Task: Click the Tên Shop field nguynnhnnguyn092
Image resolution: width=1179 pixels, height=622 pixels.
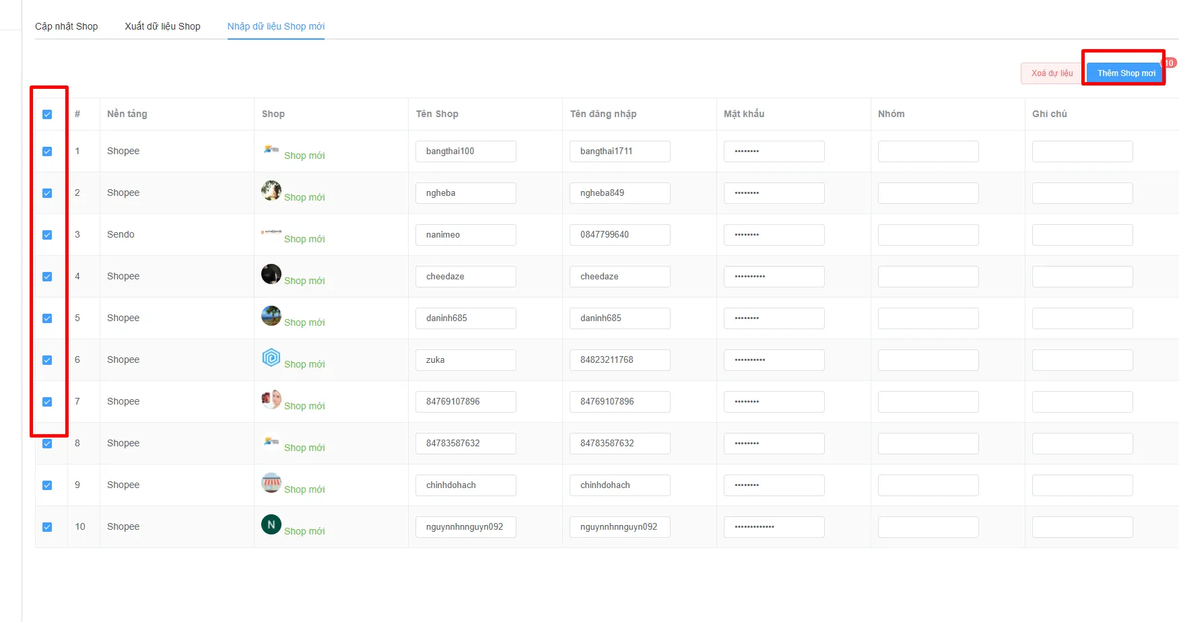Action: (466, 527)
